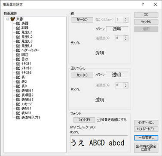Viewport: 162px width, 156px height.
Task: Close the 描画属性設定 dialog
Action: [156, 5]
